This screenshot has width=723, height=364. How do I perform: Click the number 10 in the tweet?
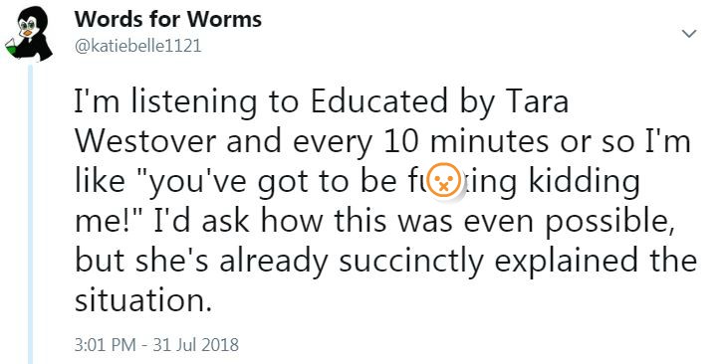400,142
